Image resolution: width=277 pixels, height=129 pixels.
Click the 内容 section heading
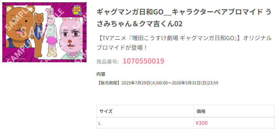[x=101, y=74]
